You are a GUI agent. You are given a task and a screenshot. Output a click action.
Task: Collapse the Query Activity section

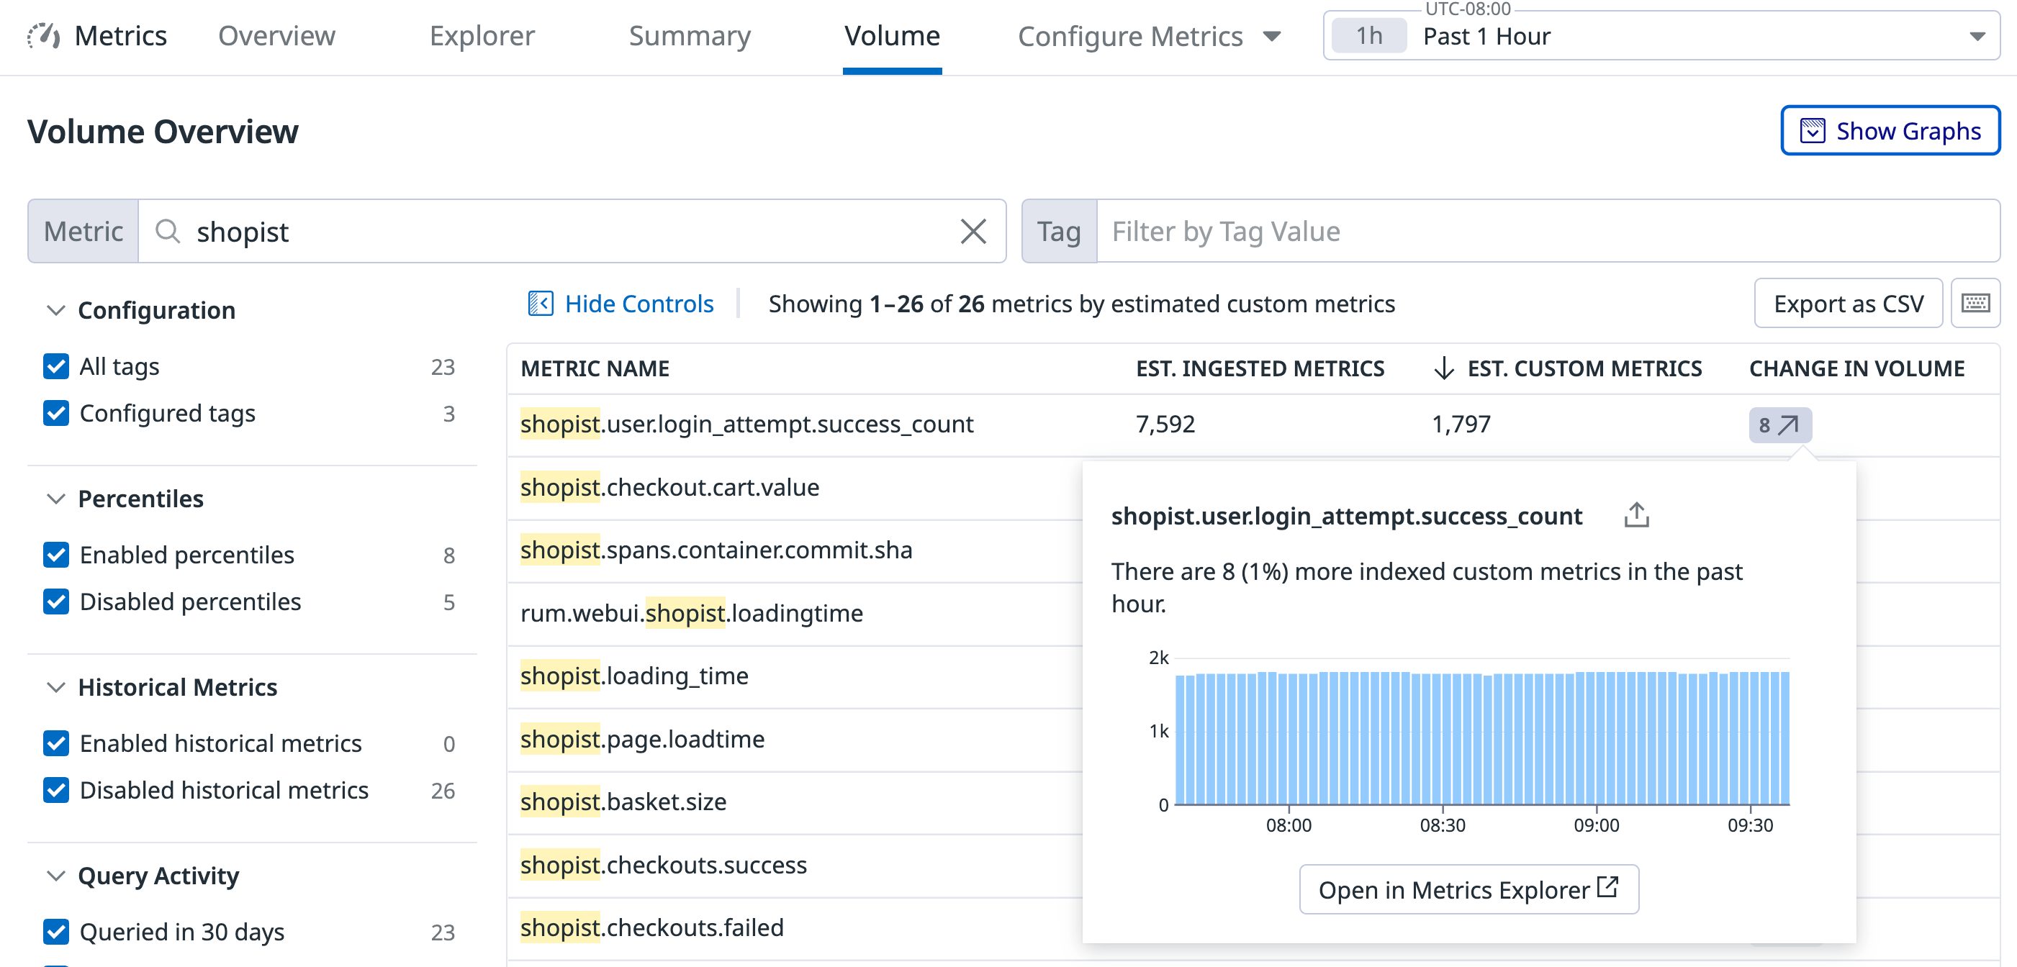pyautogui.click(x=55, y=876)
